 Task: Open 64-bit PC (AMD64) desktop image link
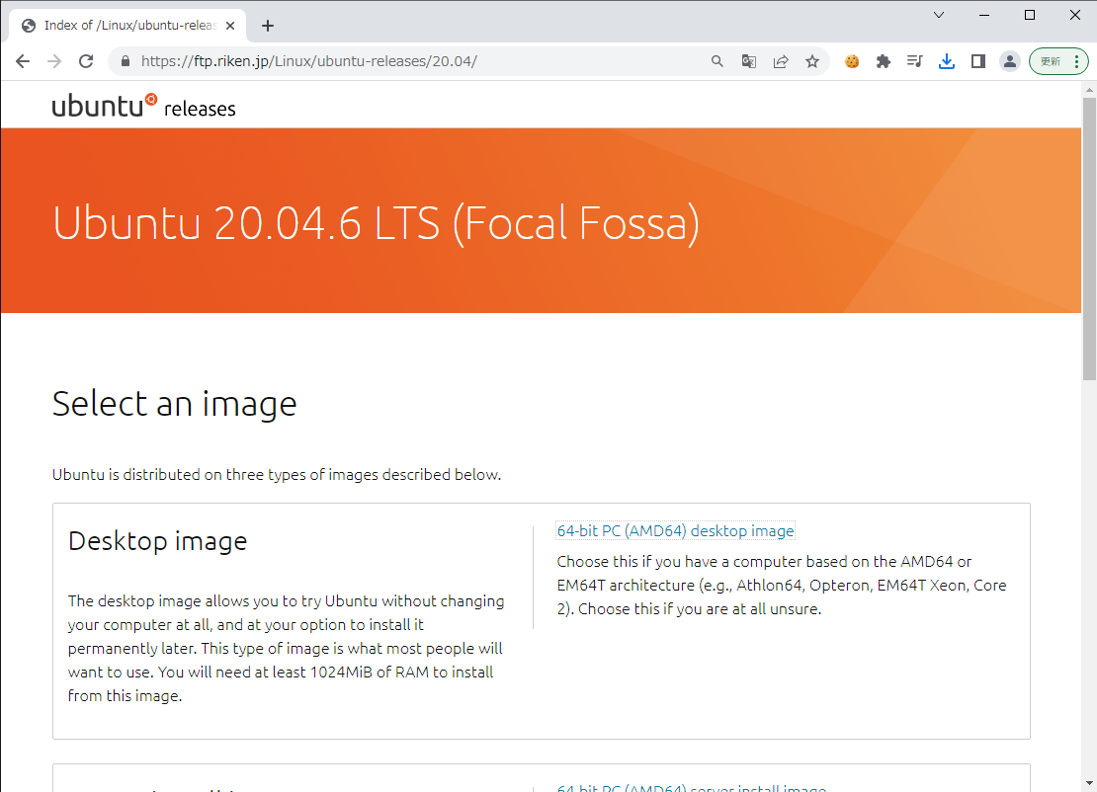click(675, 531)
